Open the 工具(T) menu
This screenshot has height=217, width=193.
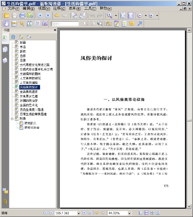[x=90, y=9]
